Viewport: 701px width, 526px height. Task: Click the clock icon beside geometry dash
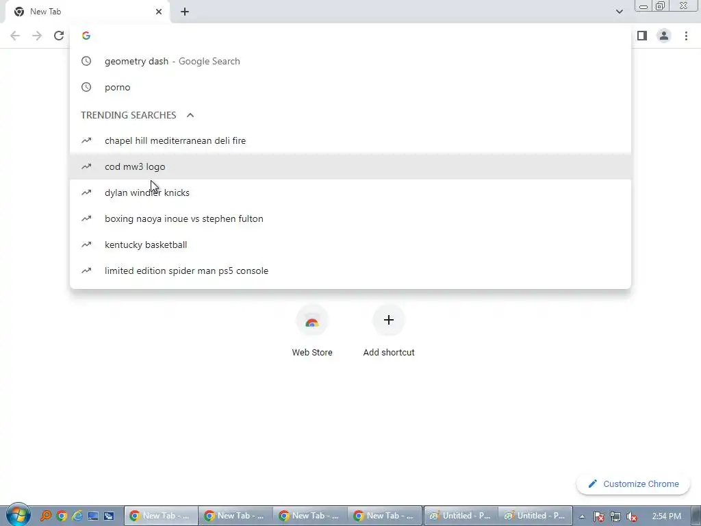coord(86,61)
